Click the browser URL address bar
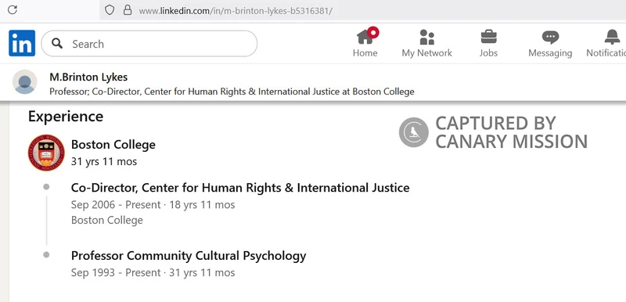This screenshot has height=302, width=626. 362,10
